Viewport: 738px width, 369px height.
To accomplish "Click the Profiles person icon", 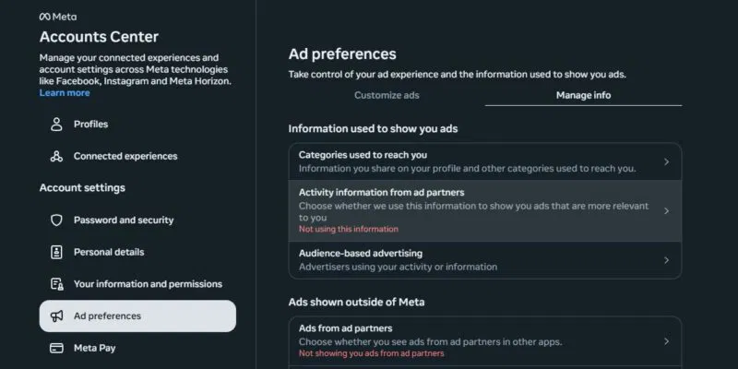I will [56, 125].
